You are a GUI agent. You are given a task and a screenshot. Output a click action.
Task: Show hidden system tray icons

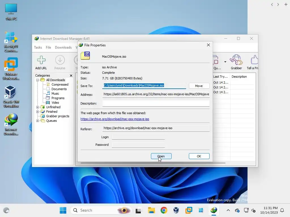(228, 210)
